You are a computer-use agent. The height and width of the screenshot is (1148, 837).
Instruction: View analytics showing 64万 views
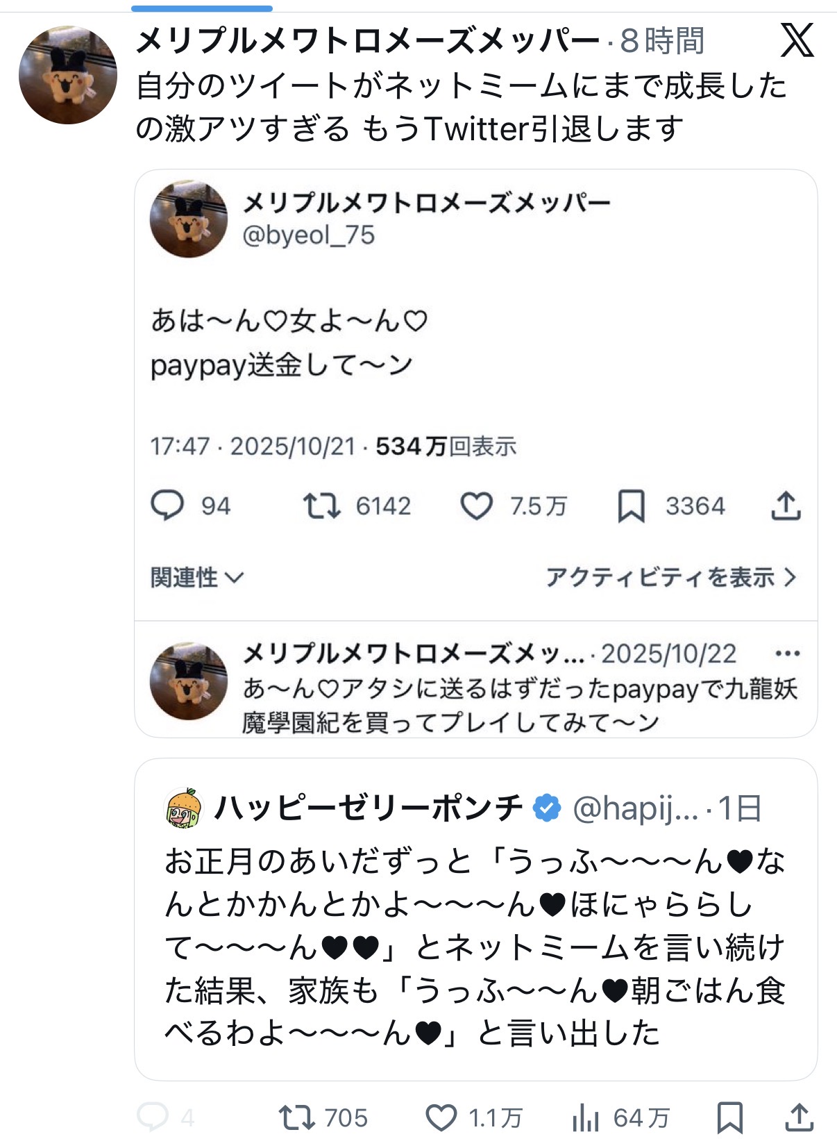pyautogui.click(x=586, y=1117)
